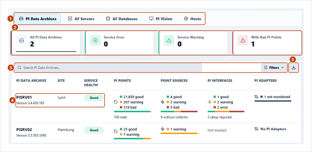
Task: Filter by the Service Error card
Action: pyautogui.click(x=119, y=43)
